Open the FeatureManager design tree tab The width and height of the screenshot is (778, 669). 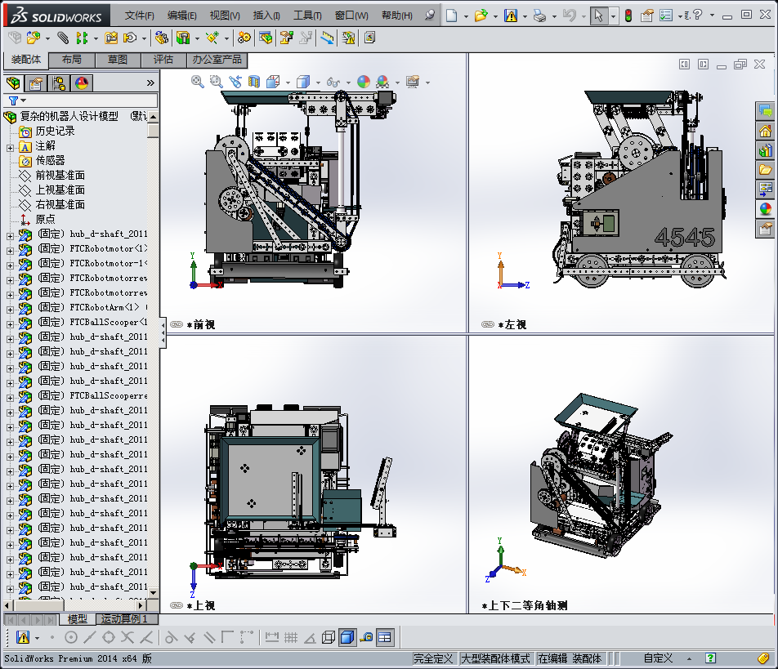tap(13, 83)
